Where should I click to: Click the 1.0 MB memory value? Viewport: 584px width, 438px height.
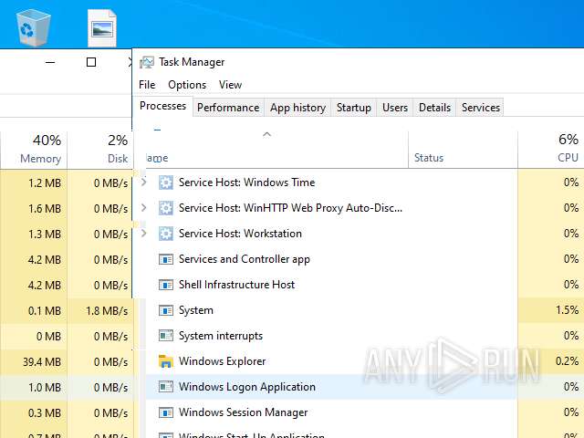point(45,387)
